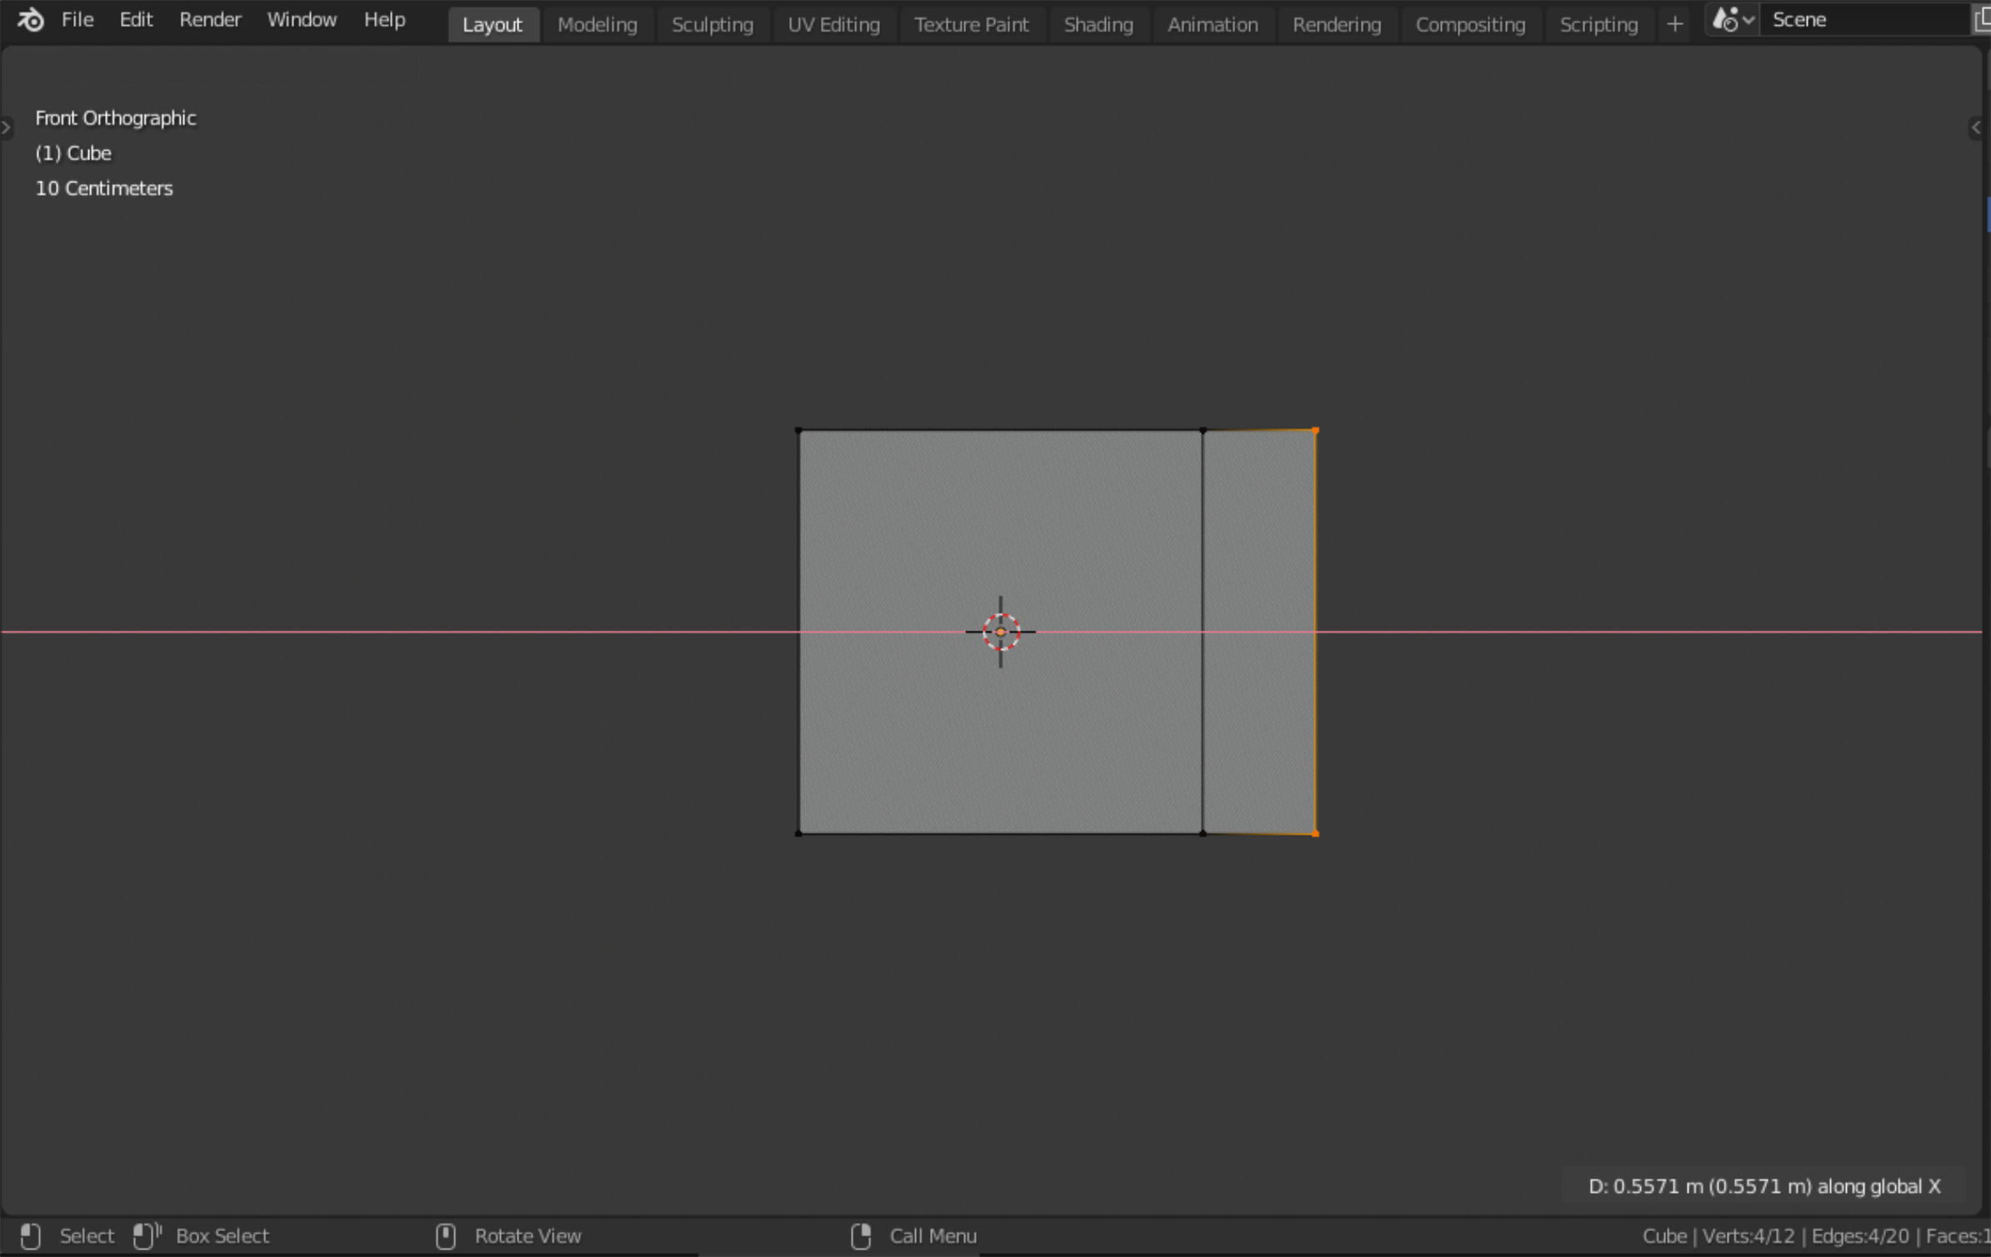Click the 3D cursor at cube center
Screen dimensions: 1991x1257
click(1000, 631)
